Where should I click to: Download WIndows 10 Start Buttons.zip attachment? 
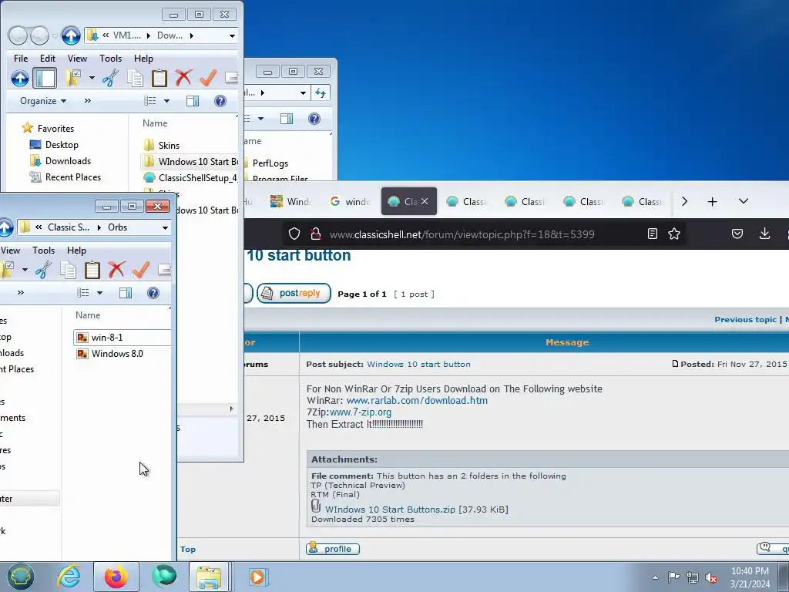tap(390, 510)
